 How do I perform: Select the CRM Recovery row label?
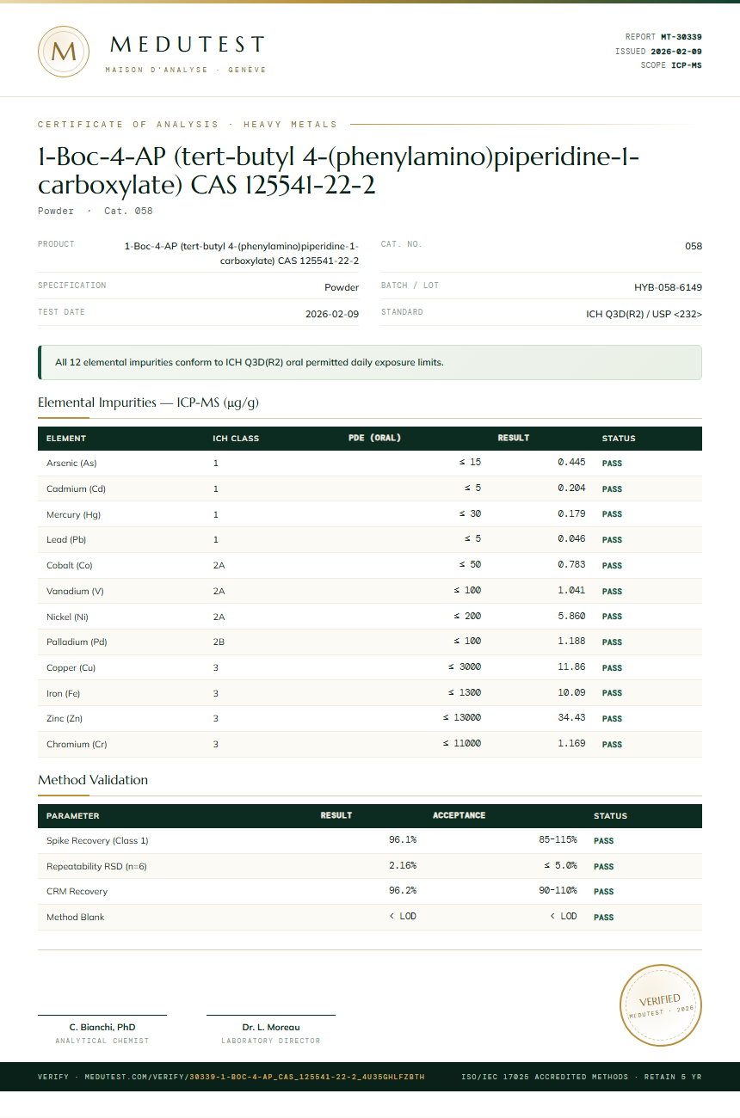[x=77, y=892]
